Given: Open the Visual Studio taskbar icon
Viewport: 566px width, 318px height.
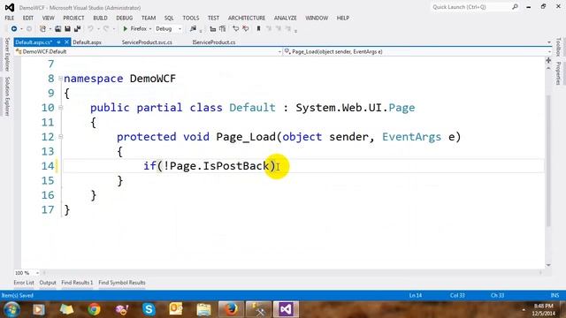Looking at the screenshot, I should pos(286,309).
